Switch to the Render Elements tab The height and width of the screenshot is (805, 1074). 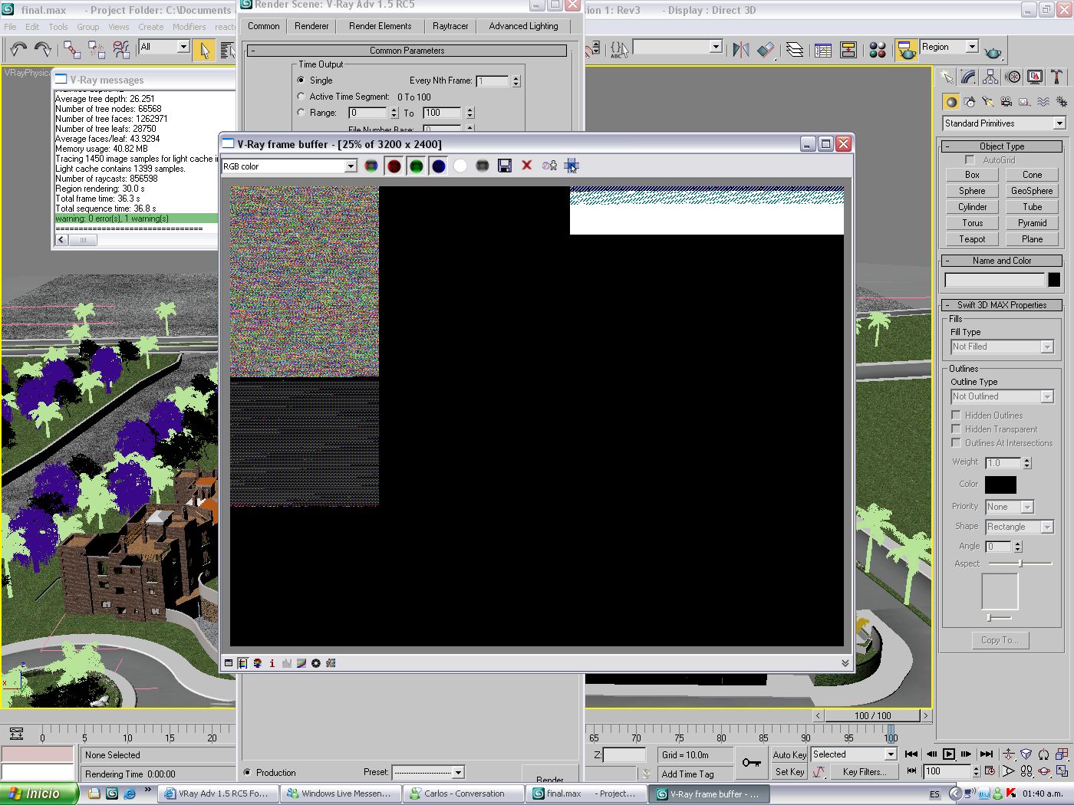[380, 26]
